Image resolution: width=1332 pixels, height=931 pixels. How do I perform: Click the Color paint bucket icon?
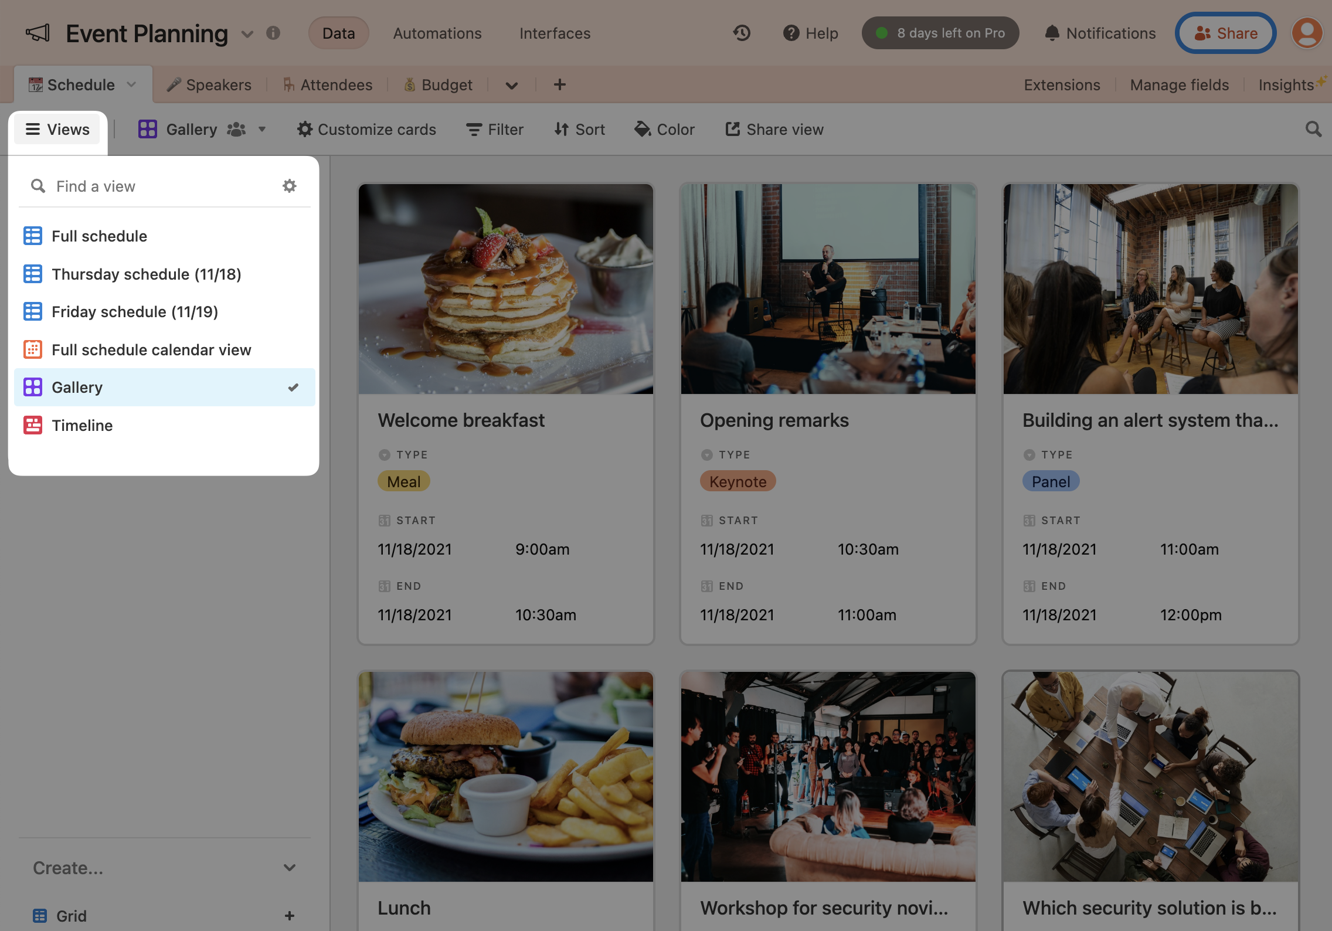643,129
